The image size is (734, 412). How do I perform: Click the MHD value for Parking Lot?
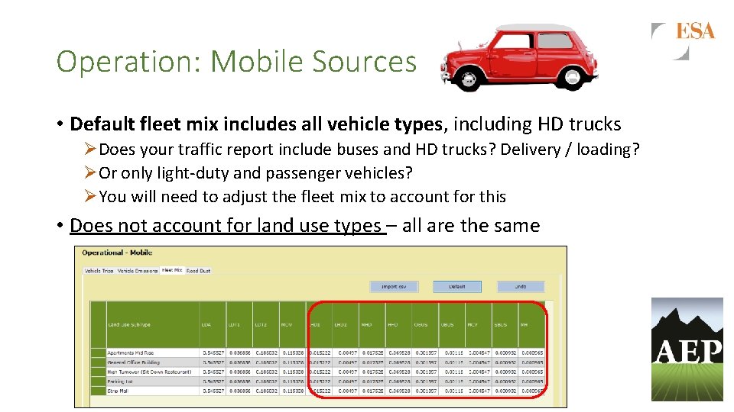372,381
